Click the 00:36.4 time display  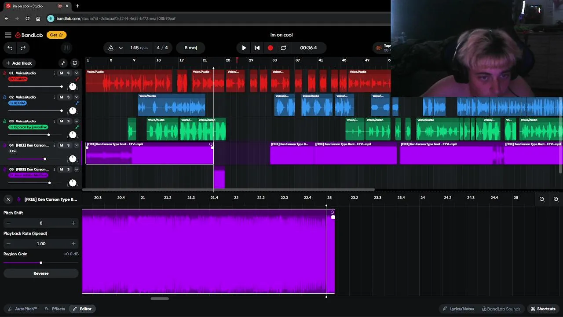coord(308,48)
